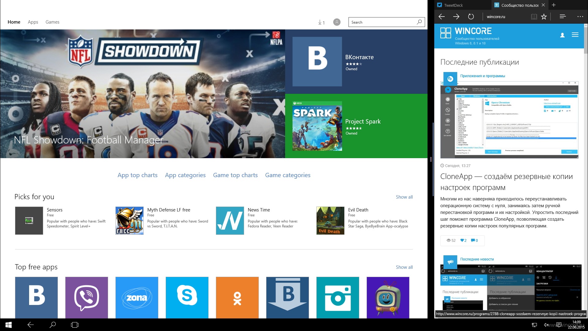Open Game top charts link
The width and height of the screenshot is (588, 331).
click(x=236, y=175)
